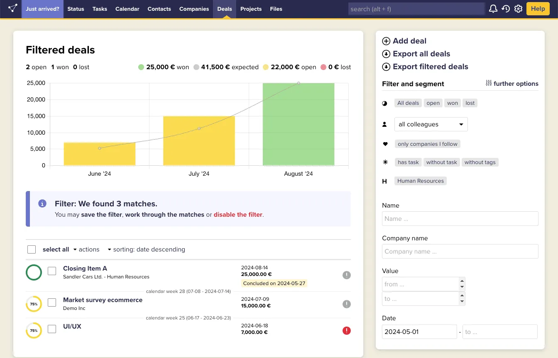Open the settings gear icon
558x358 pixels.
click(518, 9)
